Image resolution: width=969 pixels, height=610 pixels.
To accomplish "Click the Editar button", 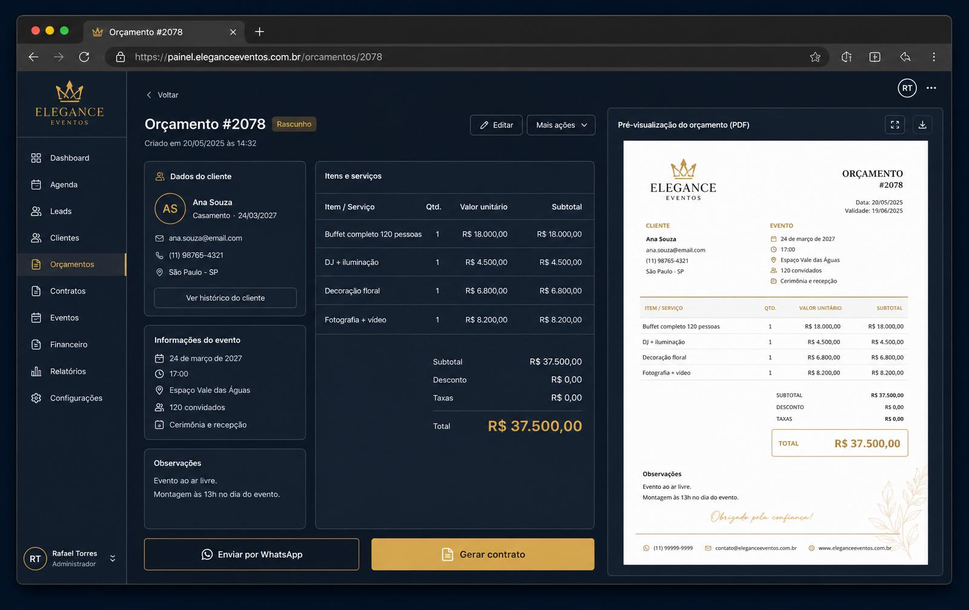I will tap(496, 125).
